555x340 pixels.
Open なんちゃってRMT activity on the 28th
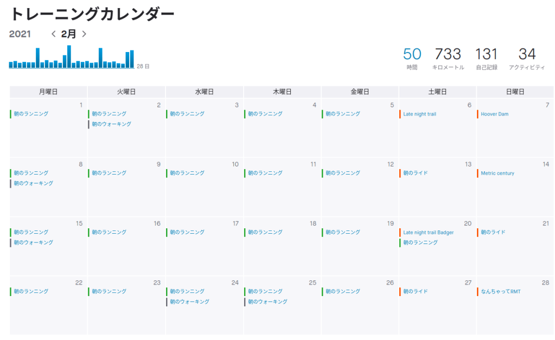tap(500, 291)
